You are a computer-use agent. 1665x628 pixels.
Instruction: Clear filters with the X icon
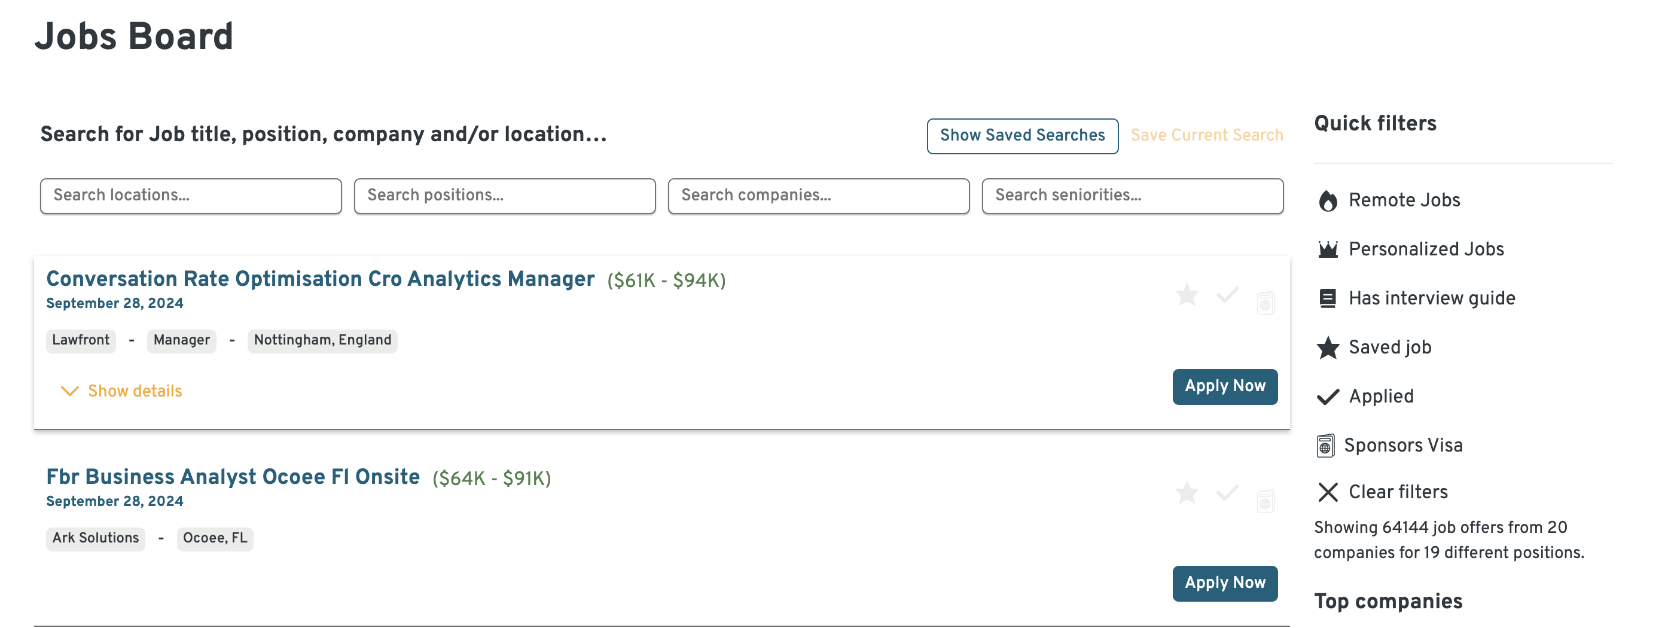pos(1398,492)
